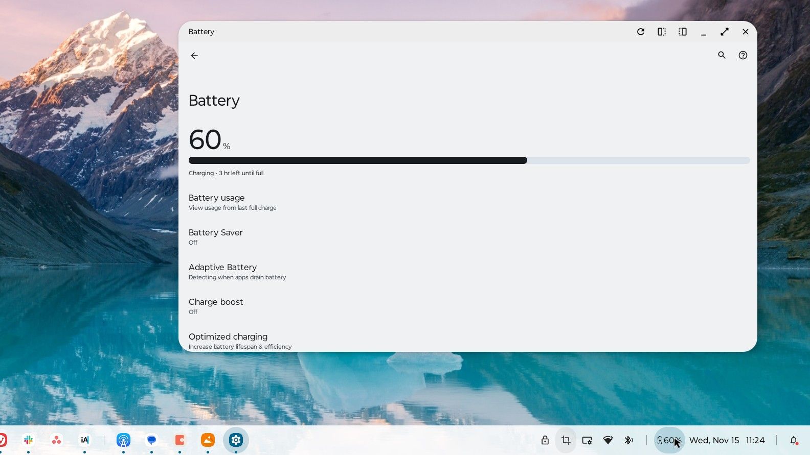
Task: Open notifications bell in the tray
Action: tap(793, 440)
